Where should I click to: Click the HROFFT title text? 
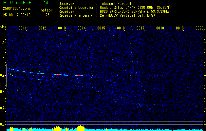[x=20, y=3]
